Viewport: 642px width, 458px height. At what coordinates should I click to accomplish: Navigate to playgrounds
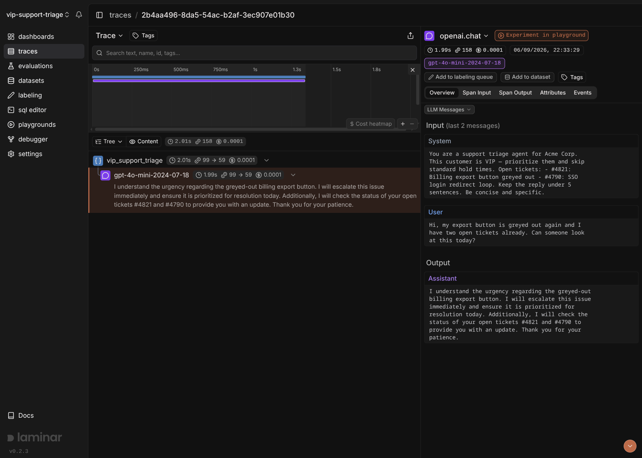tap(44, 125)
